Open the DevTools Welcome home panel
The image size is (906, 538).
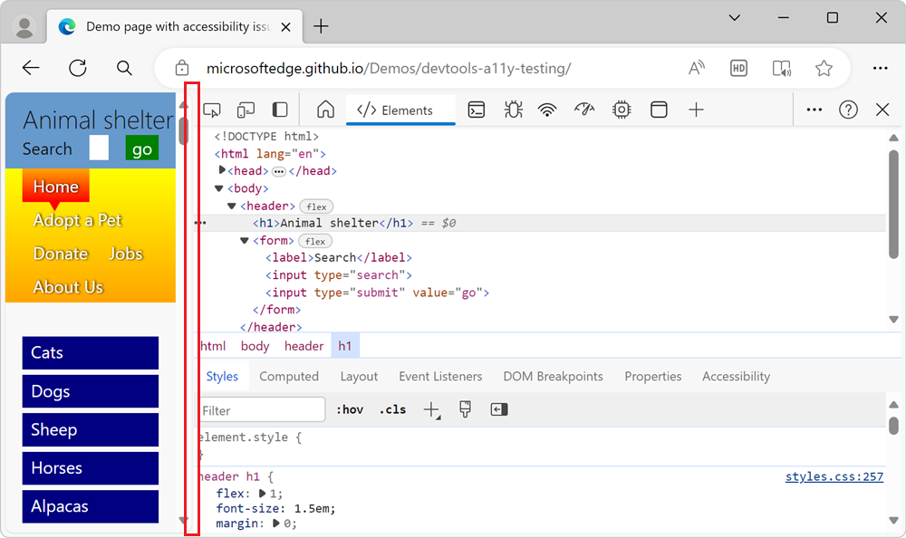point(325,109)
